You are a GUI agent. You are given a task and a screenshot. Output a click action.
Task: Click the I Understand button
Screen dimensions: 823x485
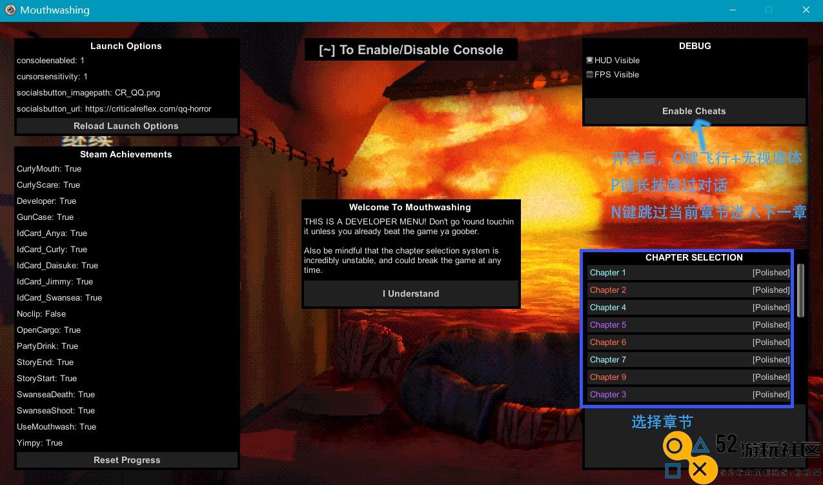[411, 293]
